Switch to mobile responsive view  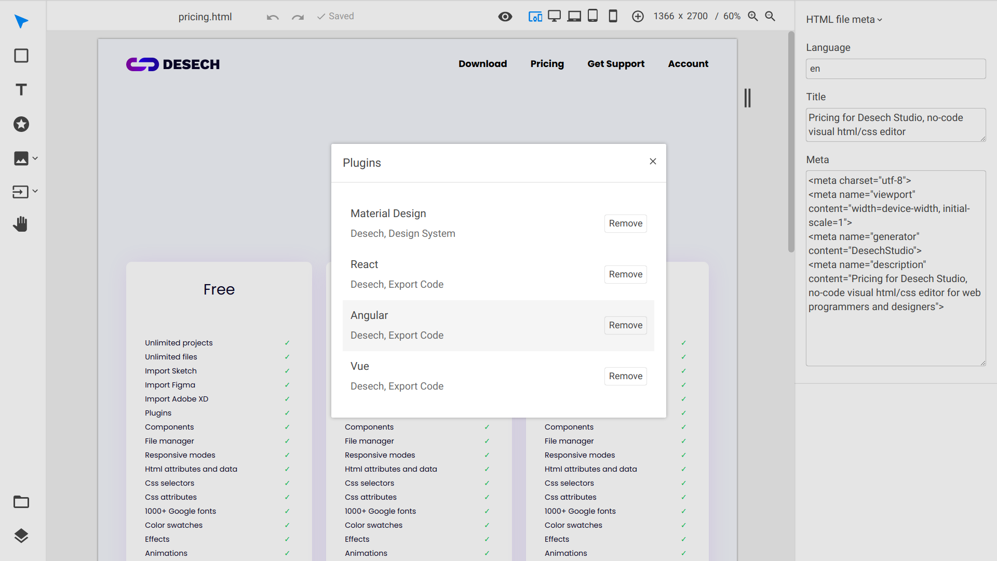coord(613,16)
